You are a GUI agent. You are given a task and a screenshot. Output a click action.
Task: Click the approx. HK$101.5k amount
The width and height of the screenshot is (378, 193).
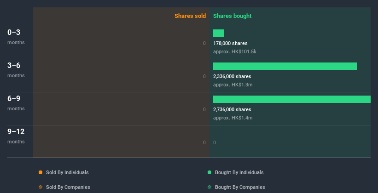[234, 51]
